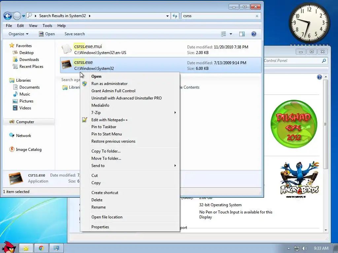Click Save search in toolbar

coord(75,34)
